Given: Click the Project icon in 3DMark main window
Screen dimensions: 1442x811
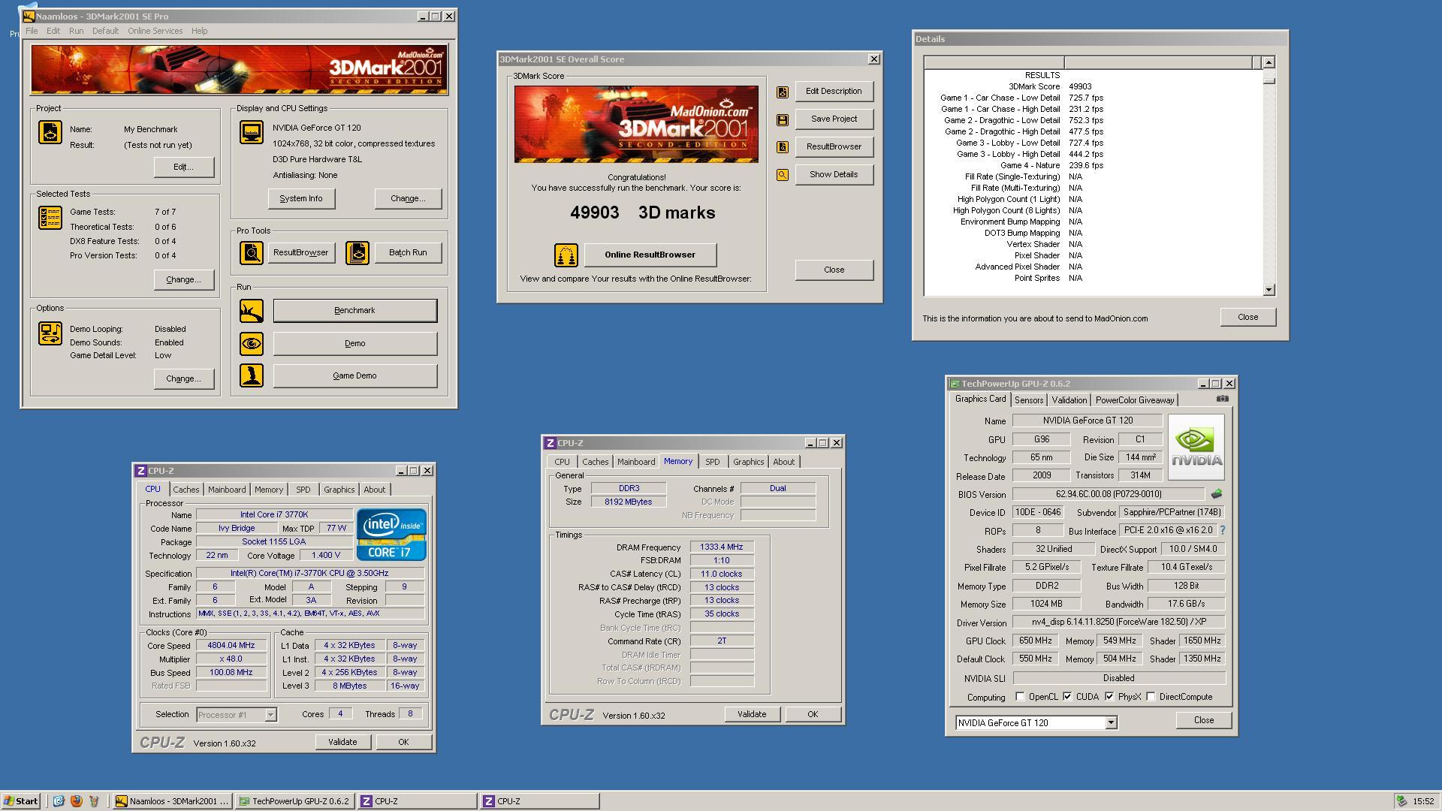Looking at the screenshot, I should click(x=50, y=132).
